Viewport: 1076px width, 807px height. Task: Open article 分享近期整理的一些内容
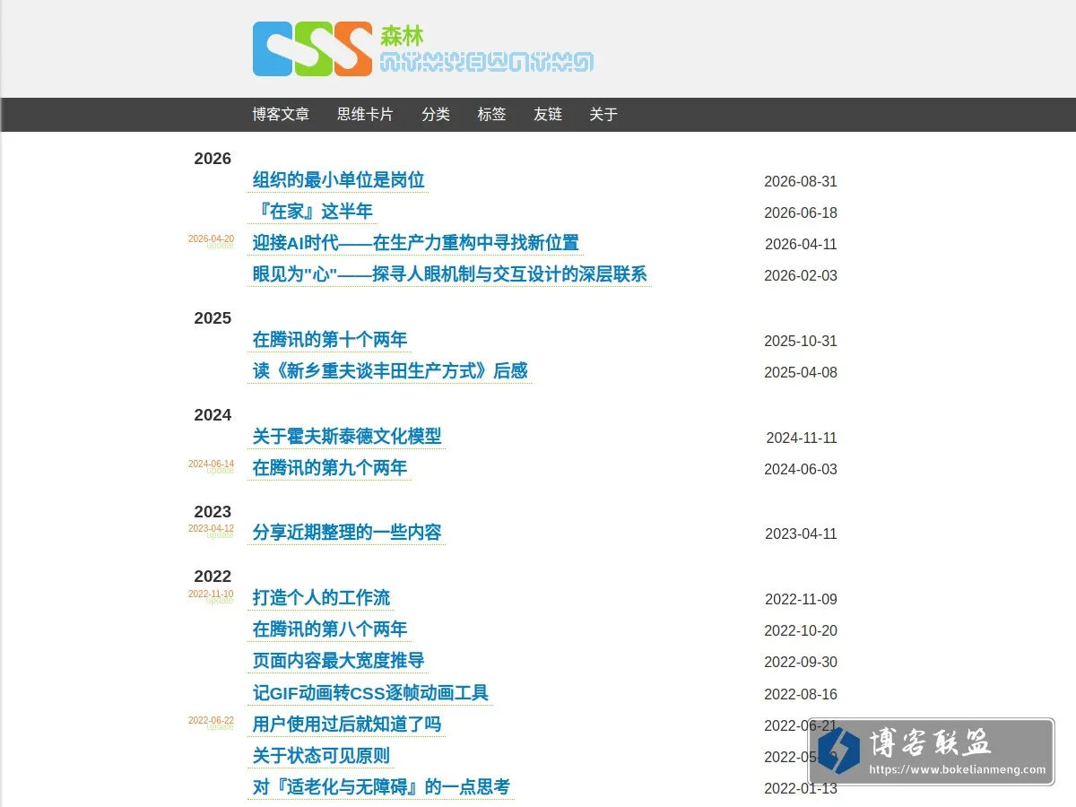(346, 533)
